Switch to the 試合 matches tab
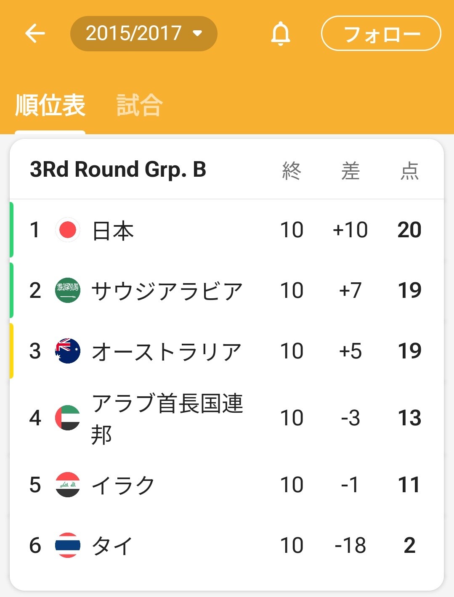The height and width of the screenshot is (597, 454). coord(139,105)
